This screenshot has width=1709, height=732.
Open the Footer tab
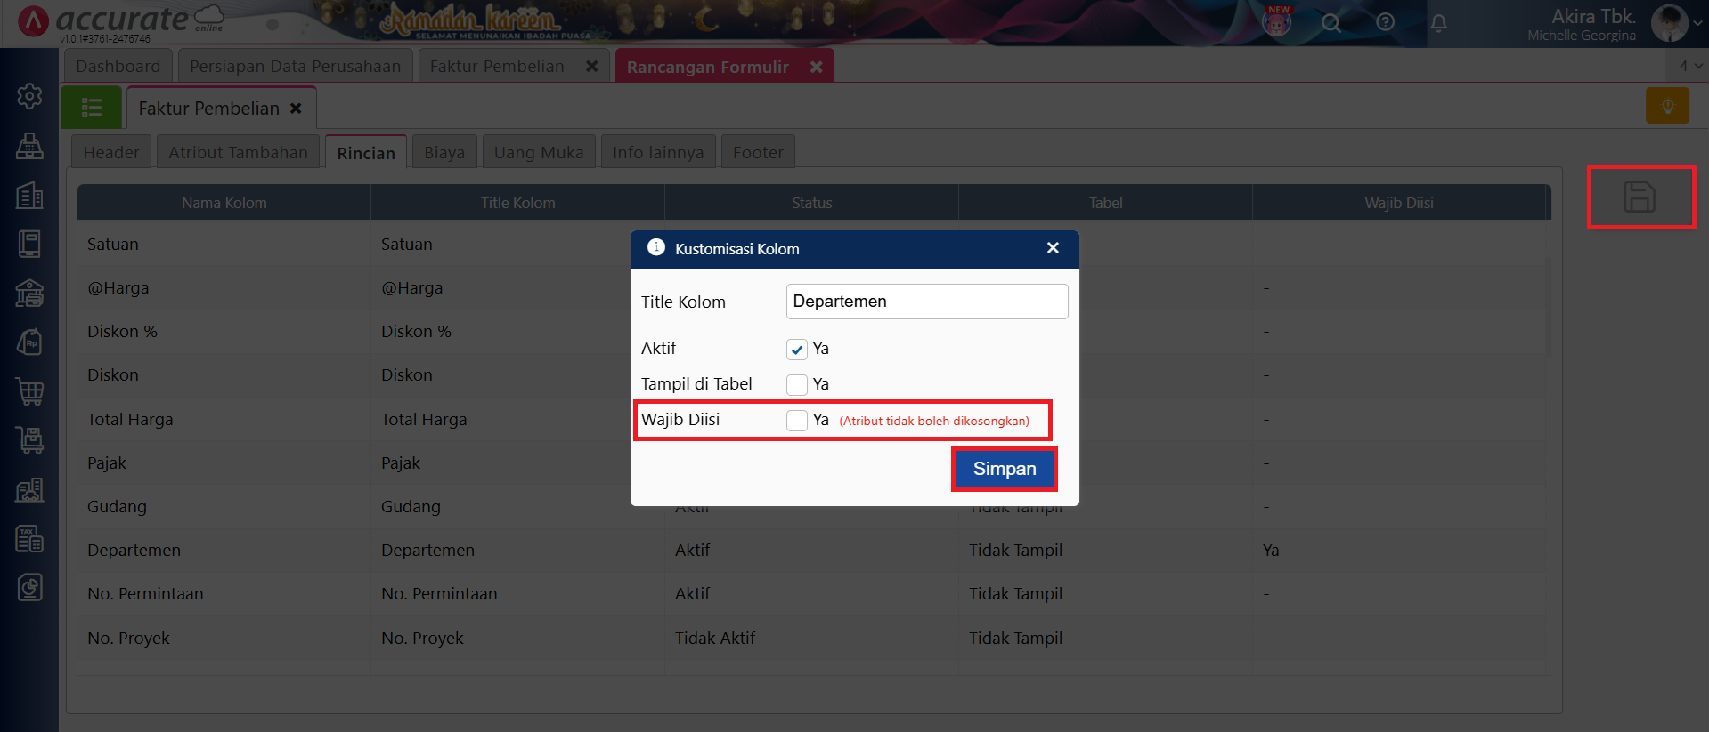click(757, 152)
